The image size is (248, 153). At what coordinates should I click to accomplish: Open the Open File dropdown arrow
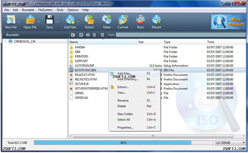(x=38, y=22)
